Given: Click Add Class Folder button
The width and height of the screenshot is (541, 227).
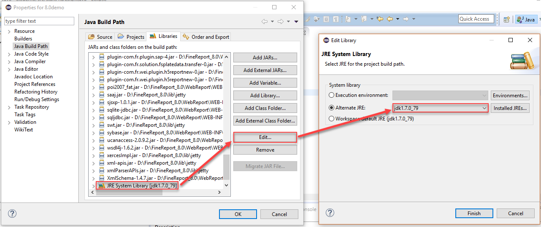Looking at the screenshot, I should coord(265,108).
